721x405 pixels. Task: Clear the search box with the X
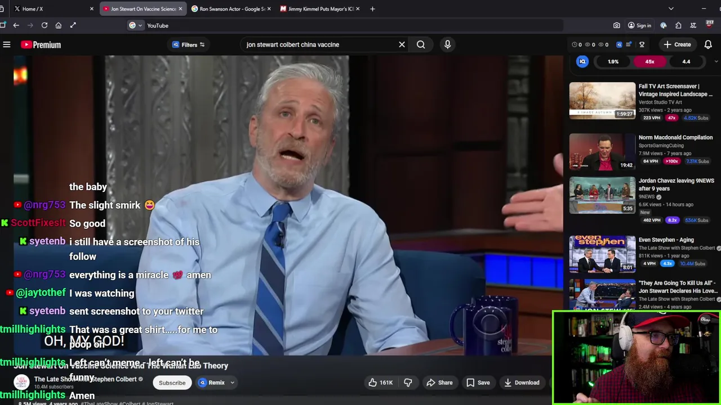point(402,44)
